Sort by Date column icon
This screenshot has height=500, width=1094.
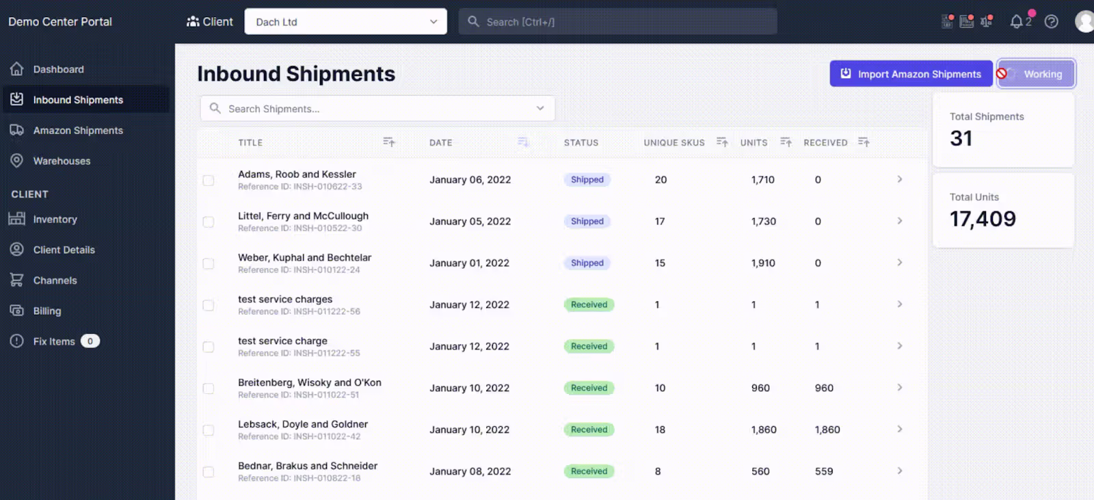point(523,142)
